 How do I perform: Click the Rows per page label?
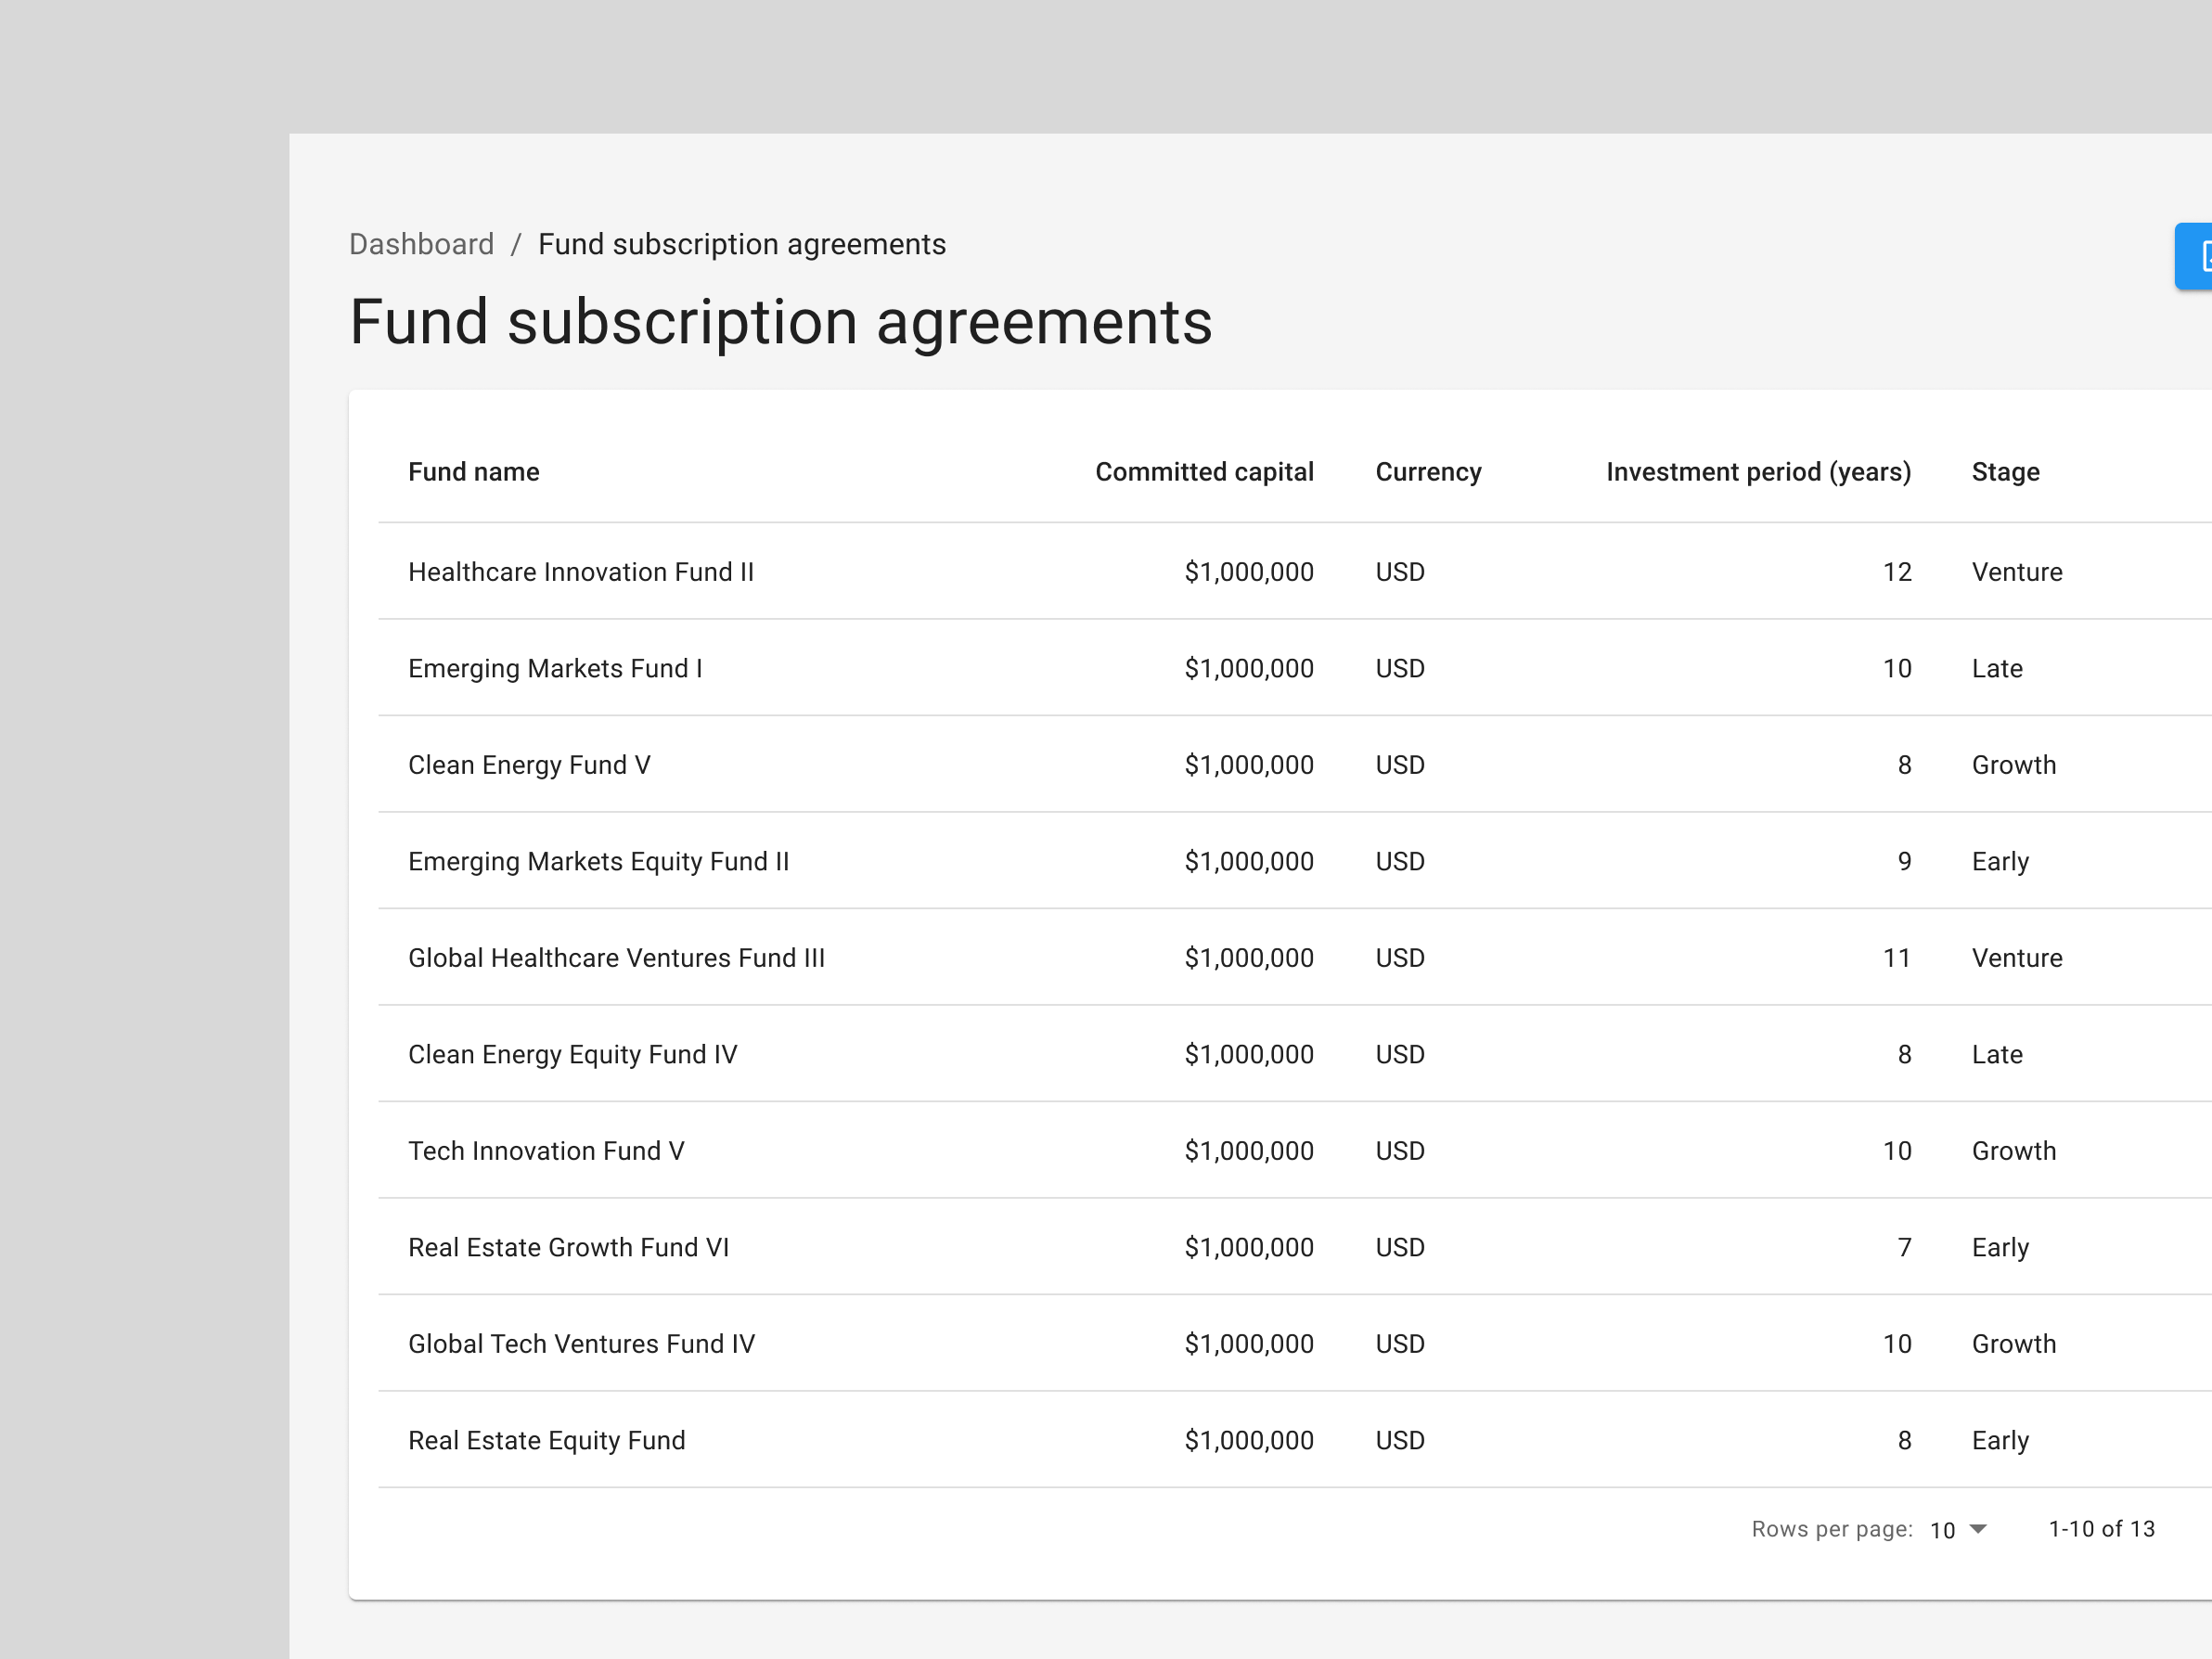pos(1831,1529)
